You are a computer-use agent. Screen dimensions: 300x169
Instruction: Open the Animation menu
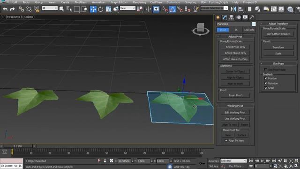coord(98,2)
